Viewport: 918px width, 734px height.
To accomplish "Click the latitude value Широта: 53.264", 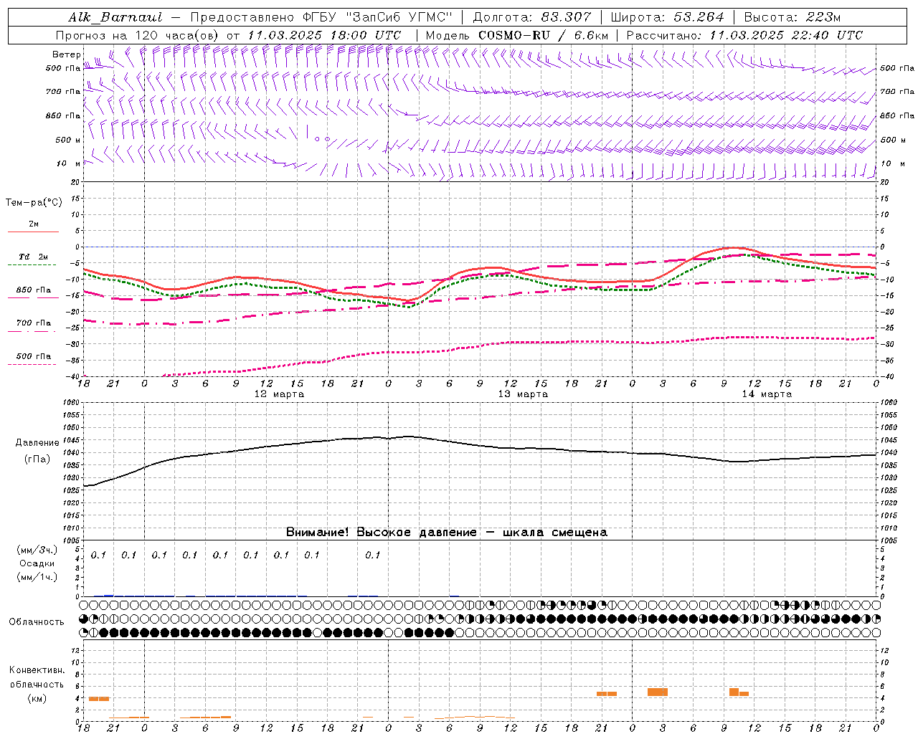I will point(667,17).
